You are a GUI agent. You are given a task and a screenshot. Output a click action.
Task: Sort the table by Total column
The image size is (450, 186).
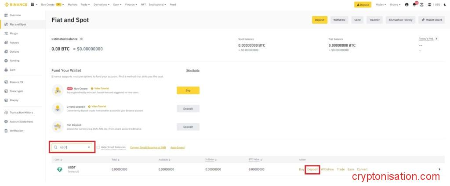(x=116, y=160)
